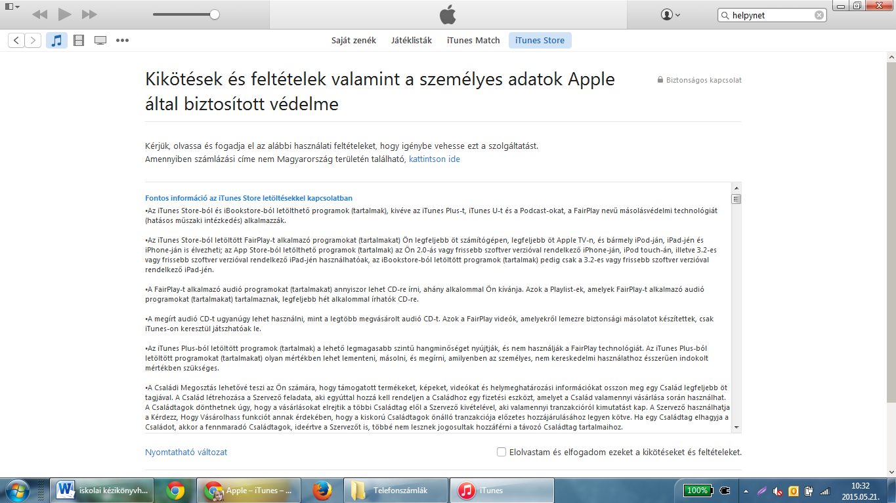The width and height of the screenshot is (896, 503).
Task: Click the Fontos információ heading link
Action: [x=249, y=198]
